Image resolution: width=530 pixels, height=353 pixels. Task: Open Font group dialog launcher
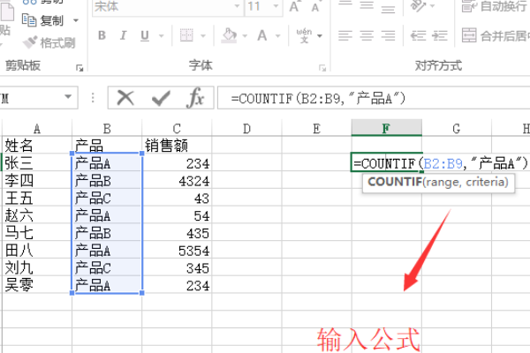322,68
